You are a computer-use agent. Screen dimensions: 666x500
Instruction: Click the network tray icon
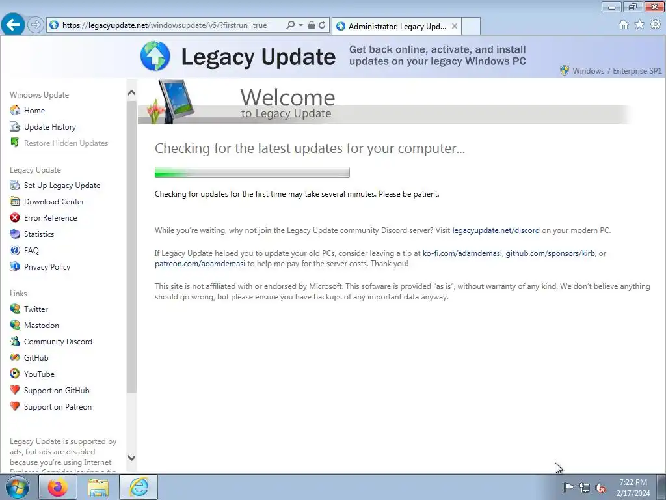tap(585, 488)
